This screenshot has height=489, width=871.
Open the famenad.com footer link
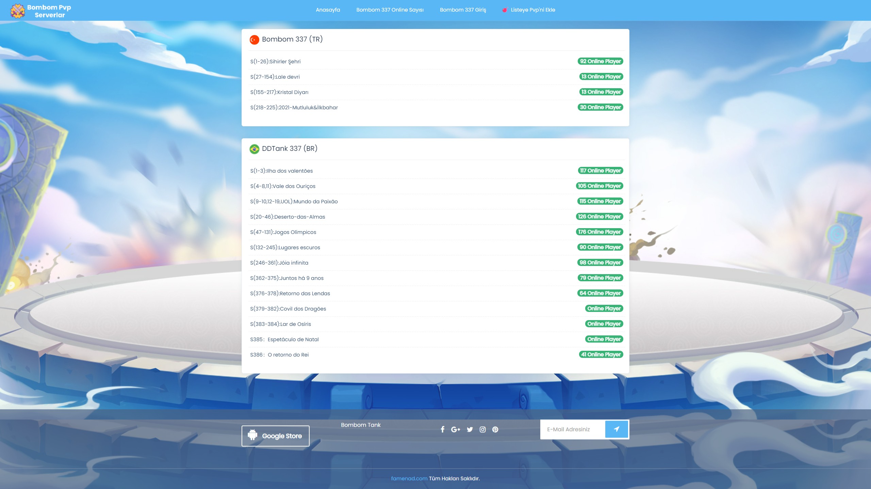point(409,478)
